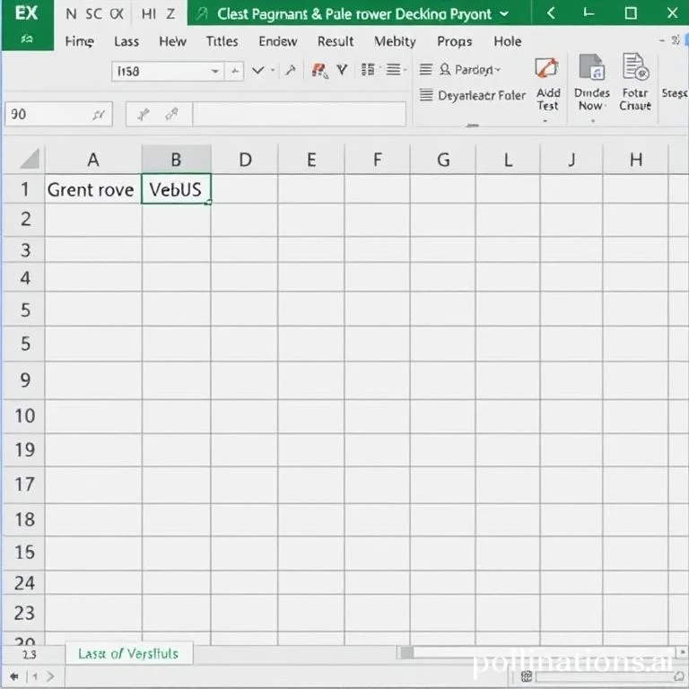Click the checkmark icon in the toolbar

tap(258, 71)
